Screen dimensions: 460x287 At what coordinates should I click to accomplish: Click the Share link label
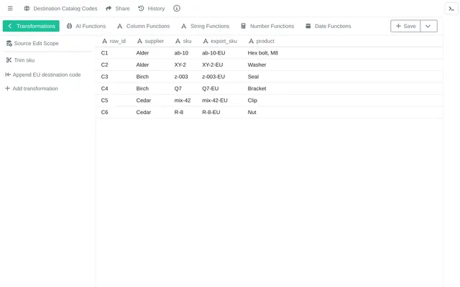pyautogui.click(x=122, y=9)
